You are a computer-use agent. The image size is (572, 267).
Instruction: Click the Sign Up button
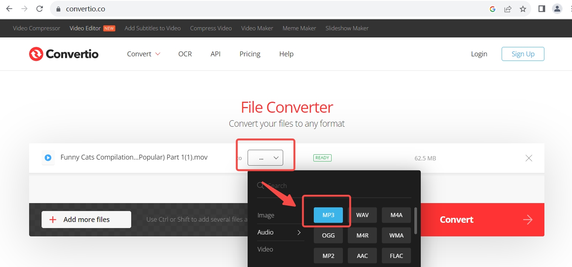523,54
